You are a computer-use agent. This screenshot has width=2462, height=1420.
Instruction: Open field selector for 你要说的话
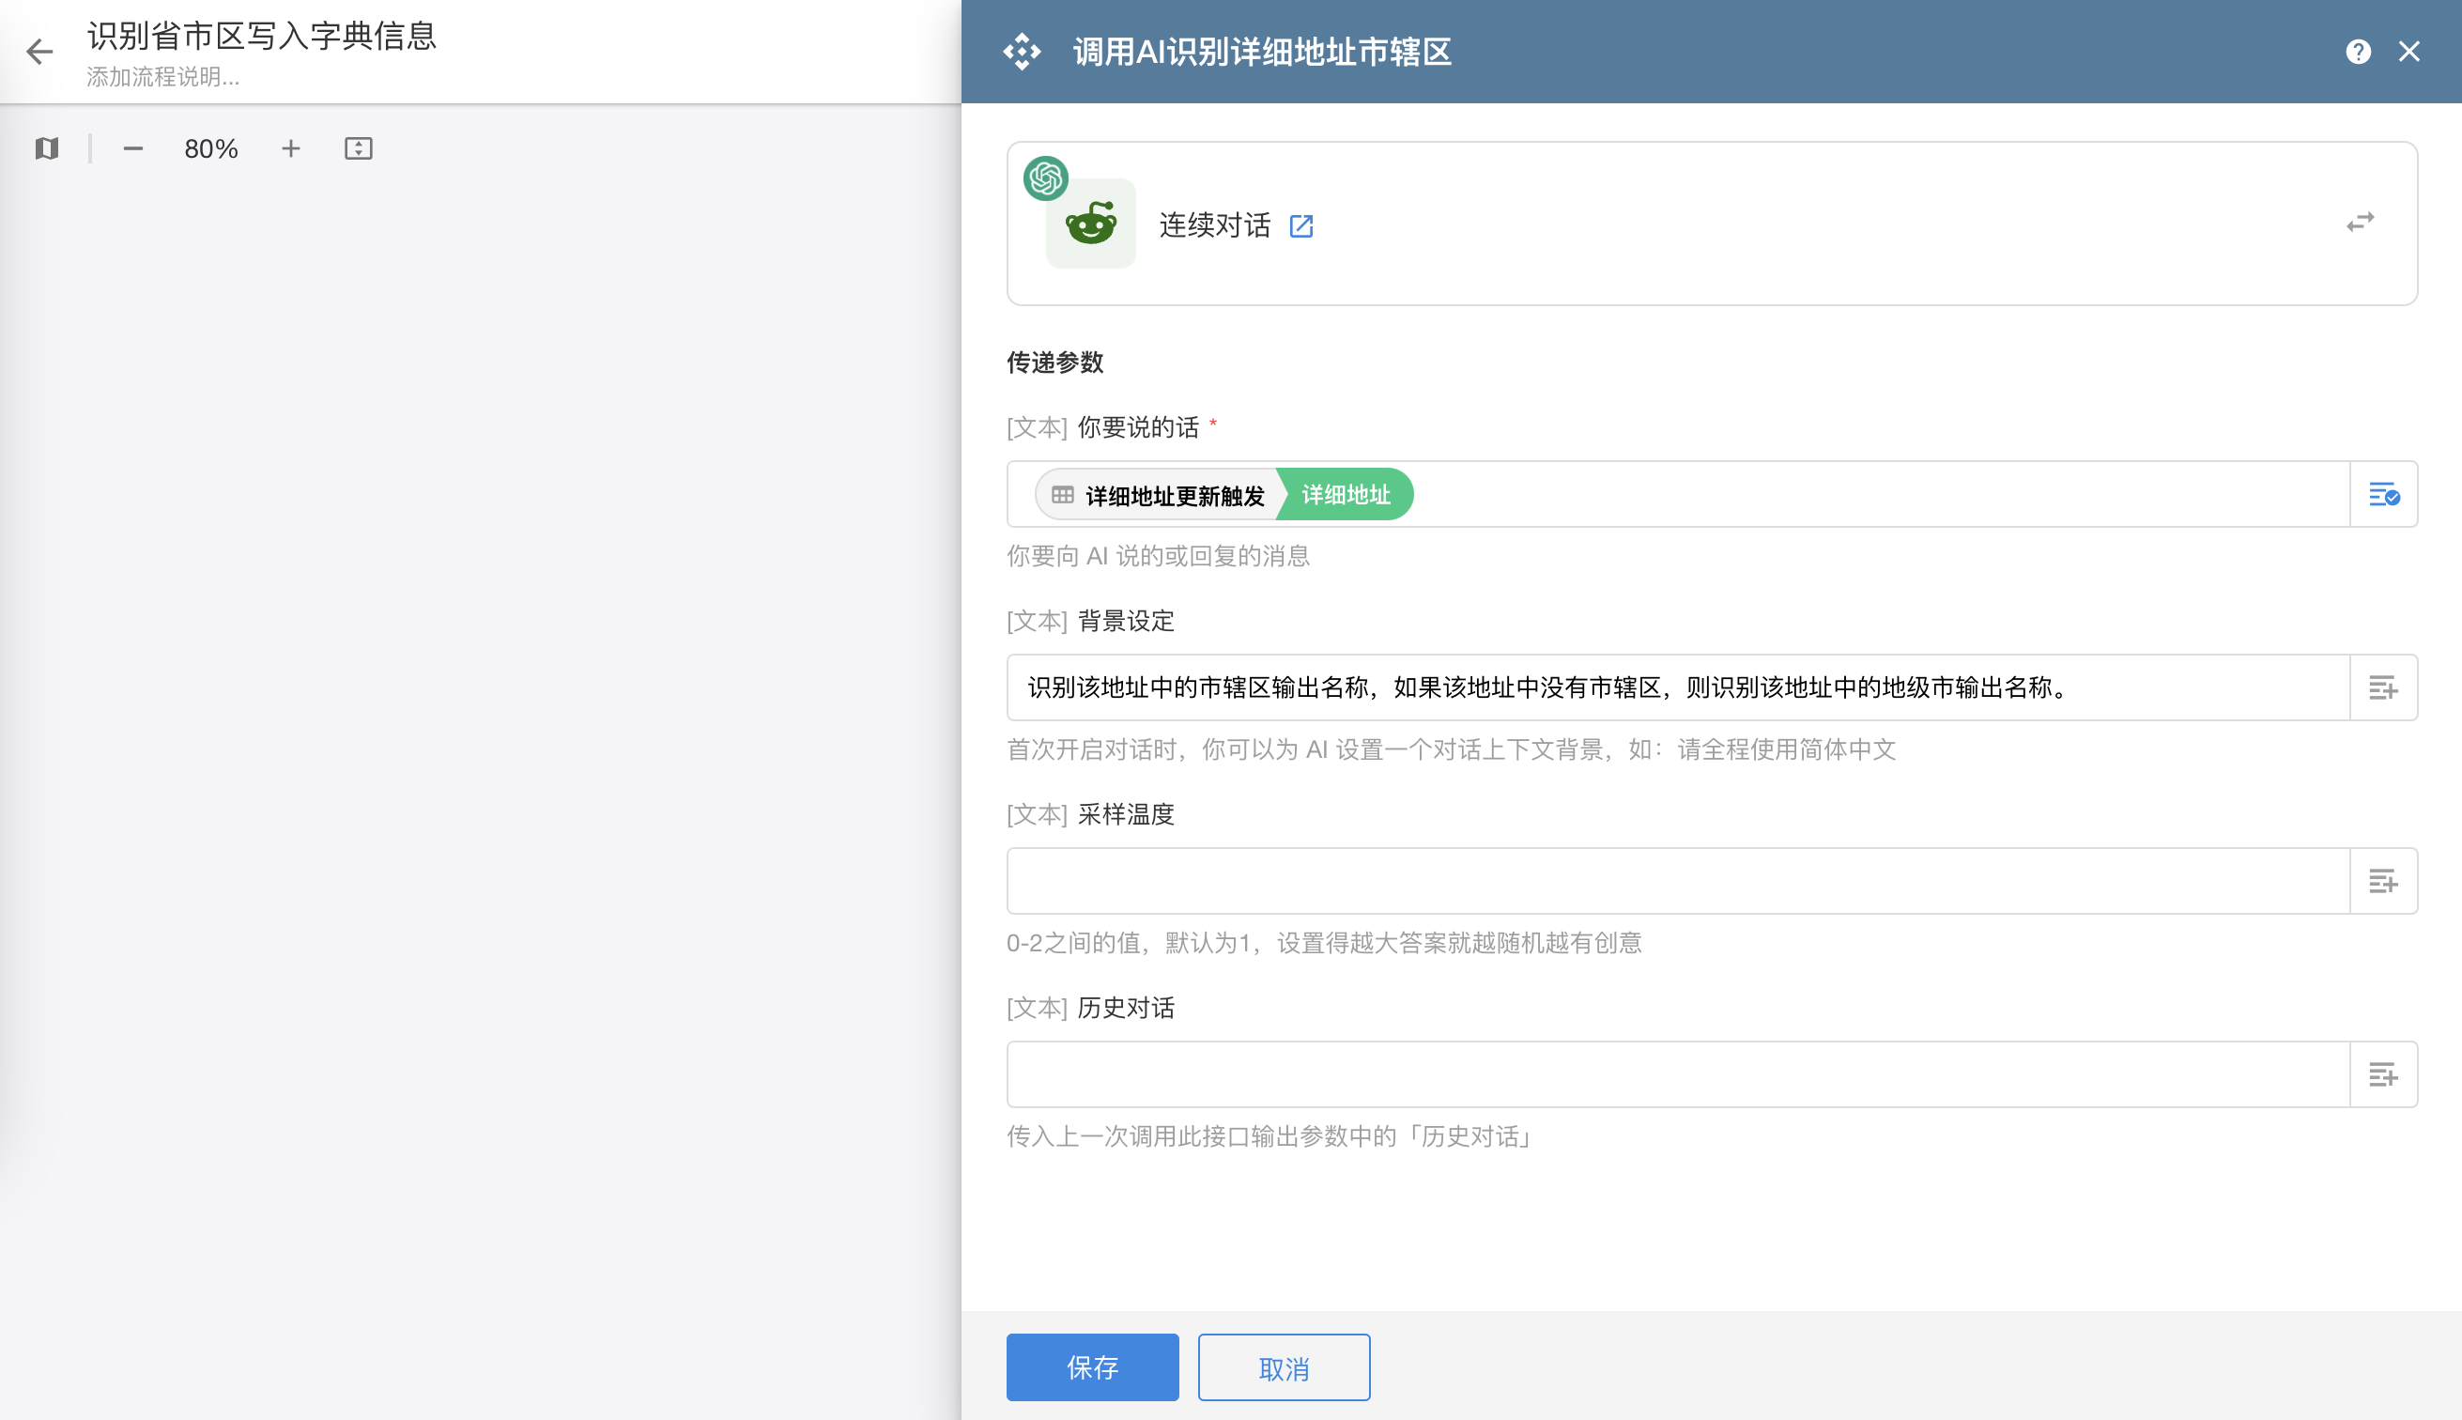2383,494
